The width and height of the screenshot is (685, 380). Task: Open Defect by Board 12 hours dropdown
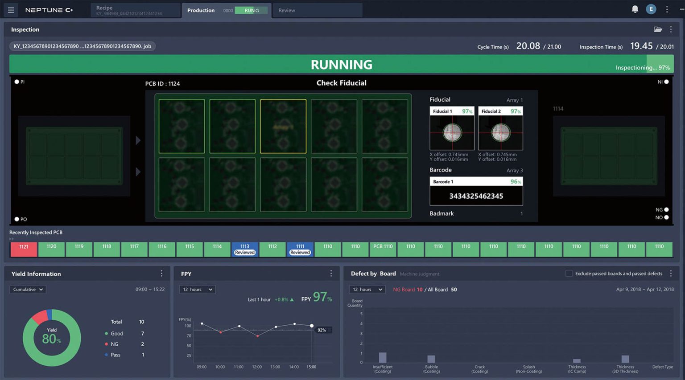click(x=367, y=290)
